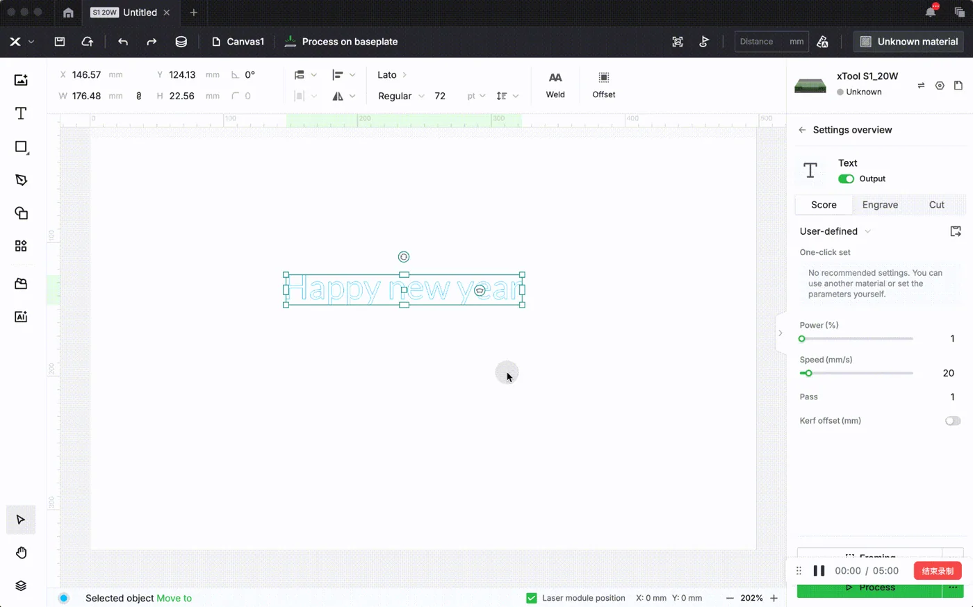
Task: Open the Shapes library tool
Action: pos(21,213)
